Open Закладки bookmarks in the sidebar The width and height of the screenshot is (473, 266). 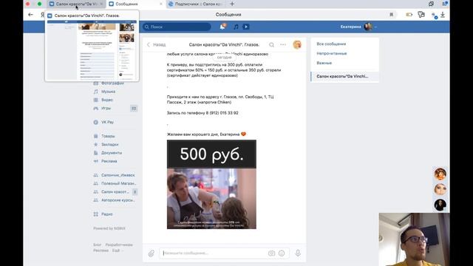click(x=109, y=145)
